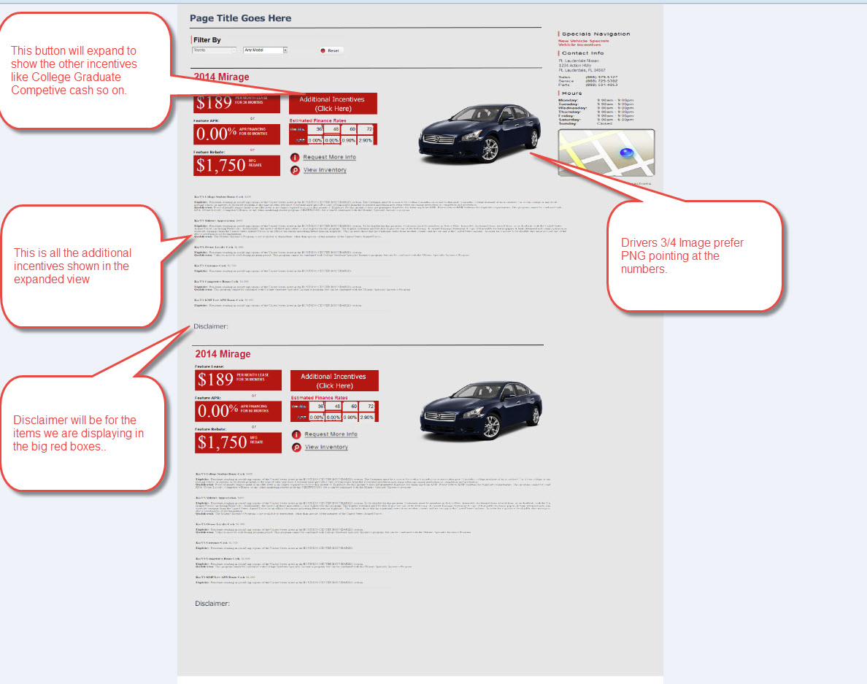Viewport: 867px width, 684px height.
Task: Open Request More Info link in second listing
Action: coord(331,434)
